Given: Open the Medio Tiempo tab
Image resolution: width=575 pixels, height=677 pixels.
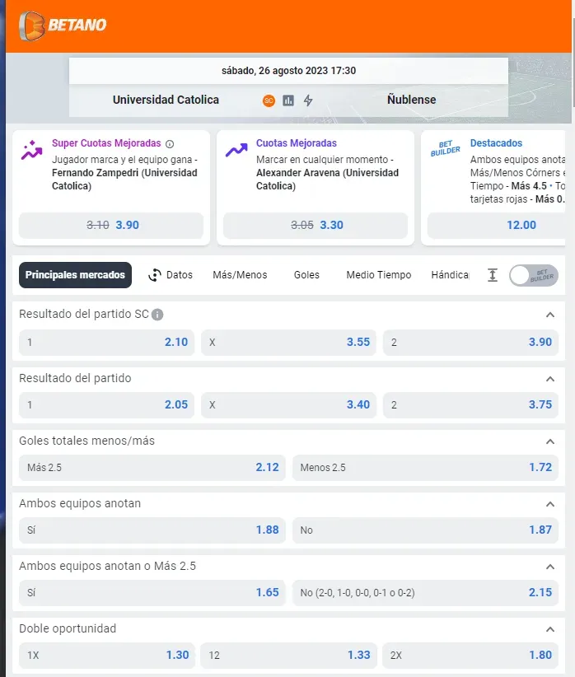Looking at the screenshot, I should (378, 275).
